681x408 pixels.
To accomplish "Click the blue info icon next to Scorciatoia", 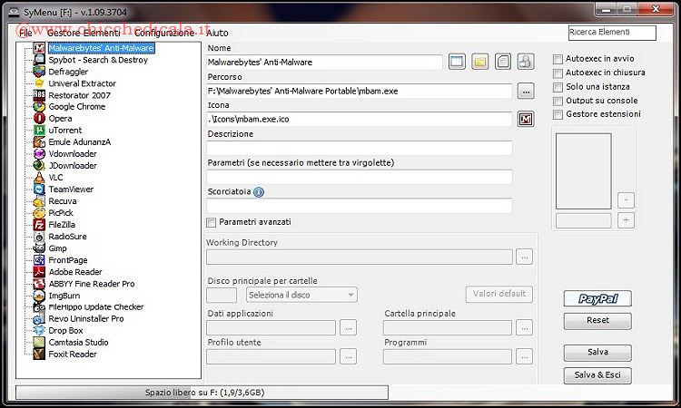I will [x=259, y=192].
